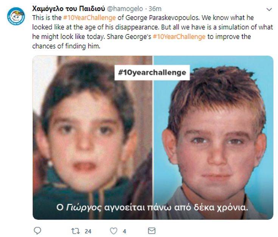Screen dimensions: 278x237
Task: Open the Χαμόγελο του Παιδιού profile avatar
Action: point(16,16)
